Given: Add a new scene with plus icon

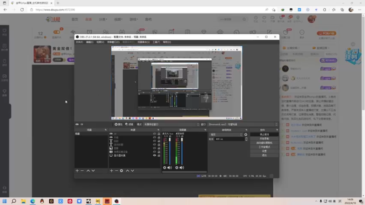Looking at the screenshot, I should (x=77, y=170).
